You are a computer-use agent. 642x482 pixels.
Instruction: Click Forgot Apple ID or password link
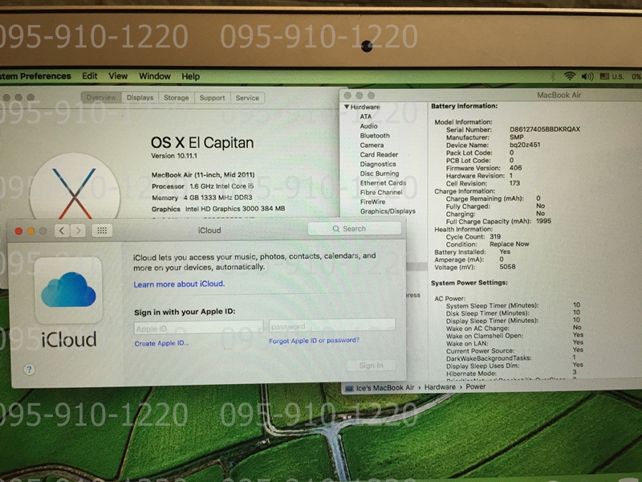coord(314,341)
